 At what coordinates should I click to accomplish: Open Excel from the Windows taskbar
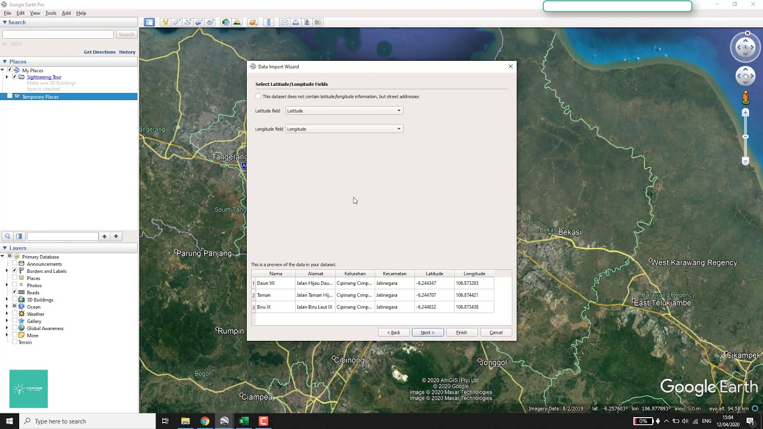pyautogui.click(x=244, y=421)
